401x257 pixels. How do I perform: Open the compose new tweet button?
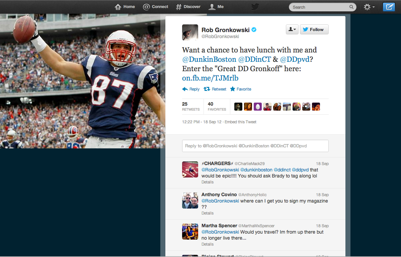point(389,7)
